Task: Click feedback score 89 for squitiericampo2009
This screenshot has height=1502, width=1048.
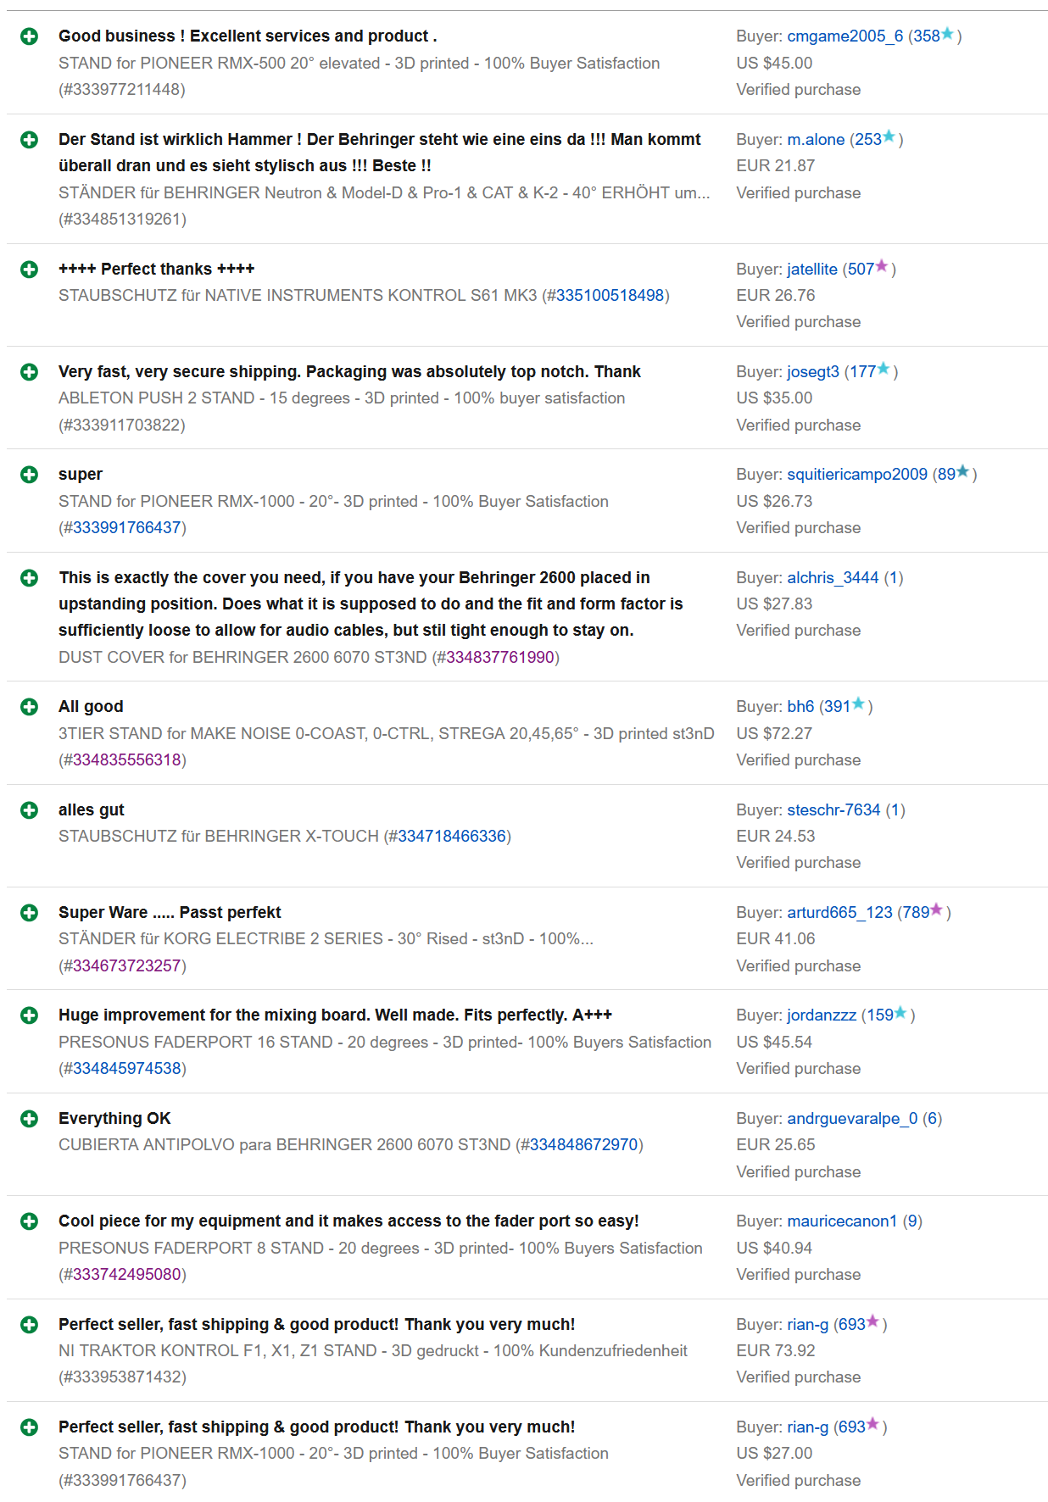Action: 946,475
